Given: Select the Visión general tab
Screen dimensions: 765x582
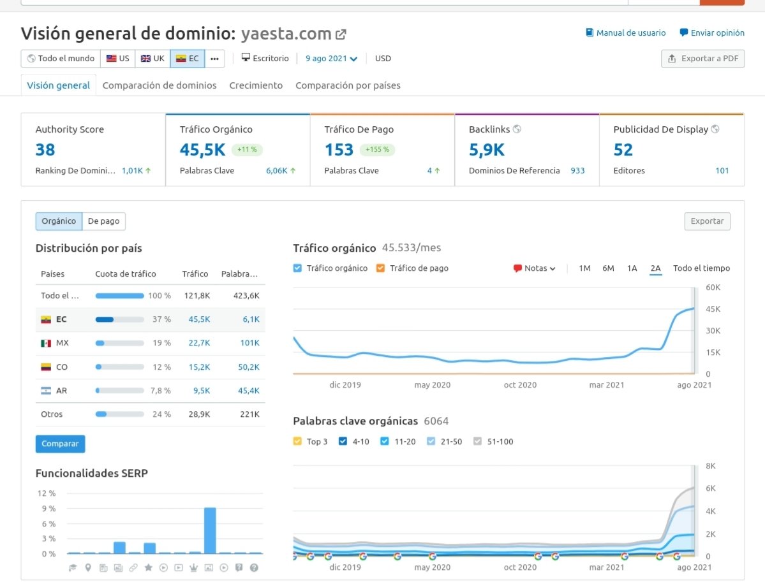Looking at the screenshot, I should [59, 85].
